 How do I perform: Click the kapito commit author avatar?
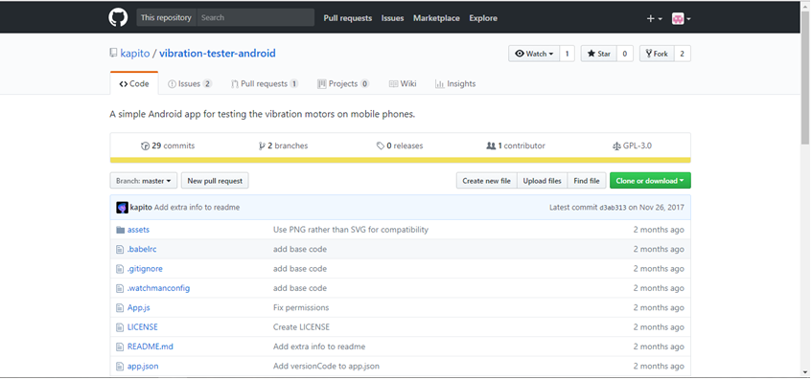pos(122,208)
